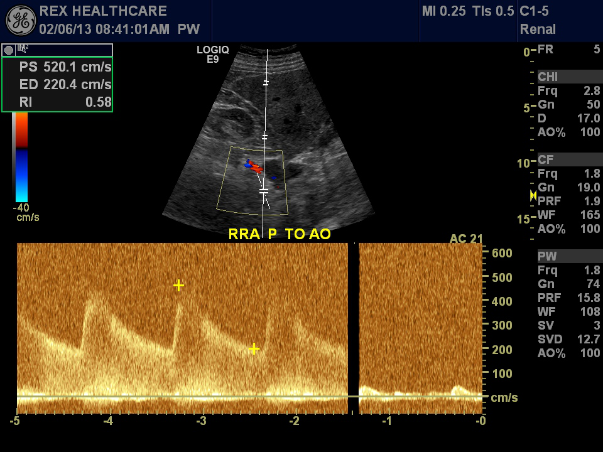Click the Renal preset label in header

(538, 29)
